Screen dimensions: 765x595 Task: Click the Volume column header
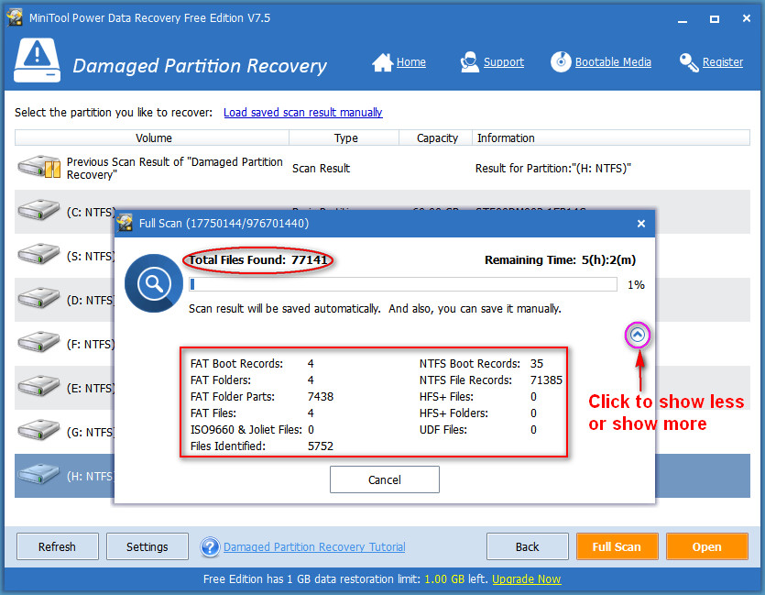[x=152, y=138]
